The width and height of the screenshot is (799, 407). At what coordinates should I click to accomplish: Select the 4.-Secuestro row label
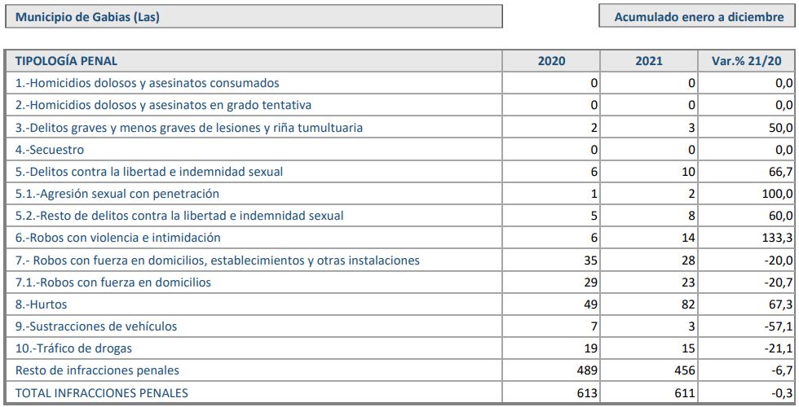click(x=50, y=150)
